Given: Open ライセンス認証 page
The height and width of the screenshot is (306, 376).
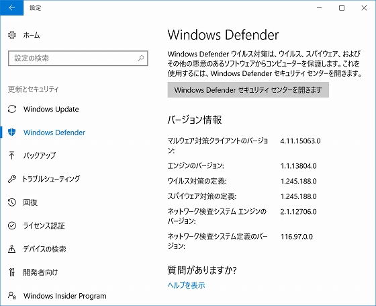Looking at the screenshot, I should coord(44,225).
